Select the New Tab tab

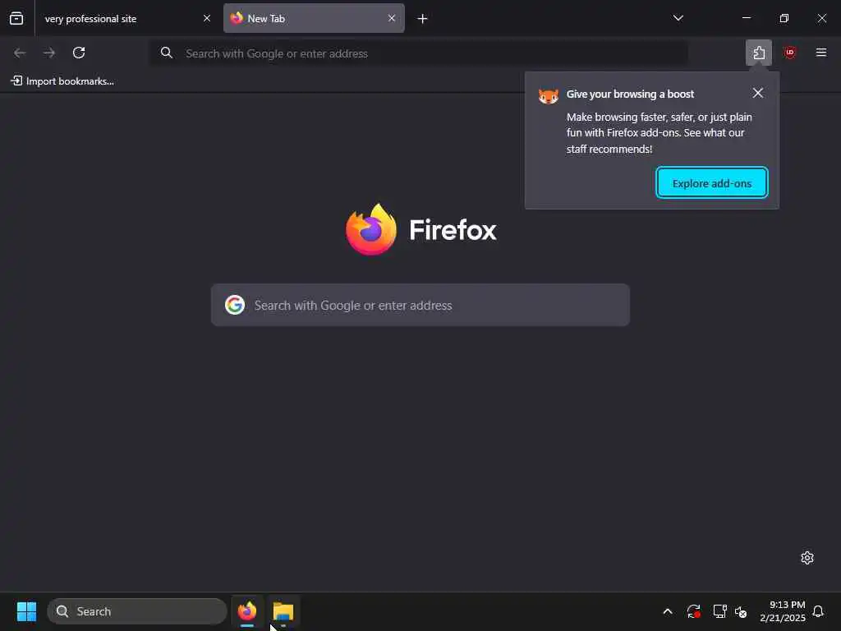click(314, 18)
